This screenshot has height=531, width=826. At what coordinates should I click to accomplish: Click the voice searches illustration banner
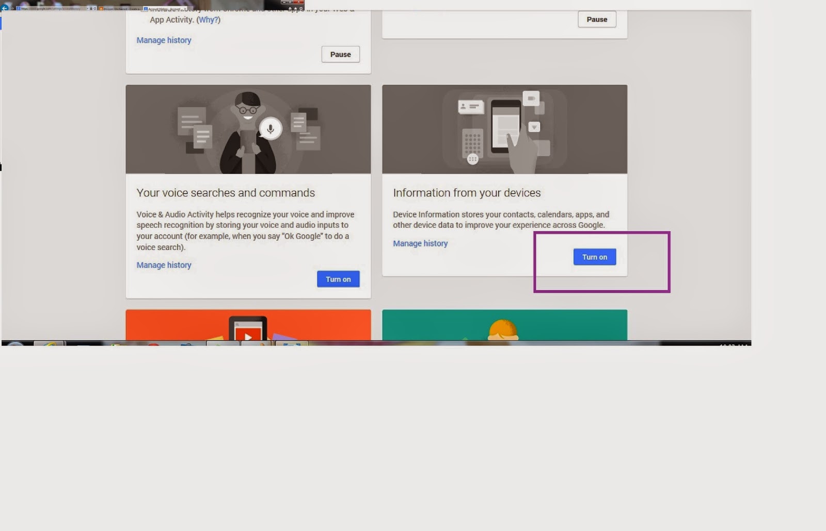click(248, 129)
